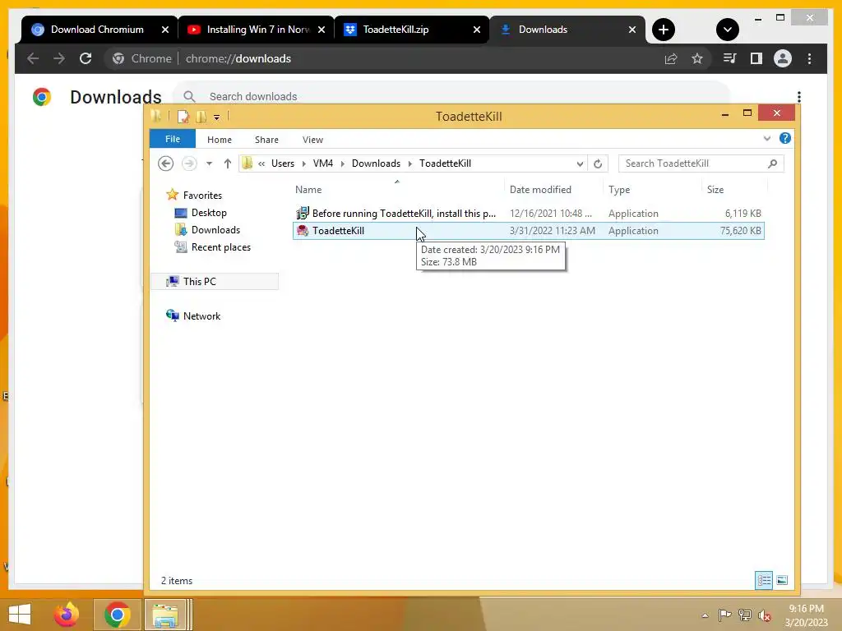Click Explorer forward navigation arrow
The image size is (842, 631).
pos(189,164)
